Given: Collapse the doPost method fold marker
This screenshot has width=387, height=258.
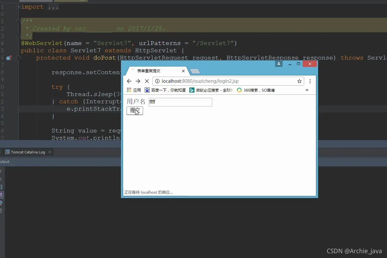Looking at the screenshot, I should 18,58.
